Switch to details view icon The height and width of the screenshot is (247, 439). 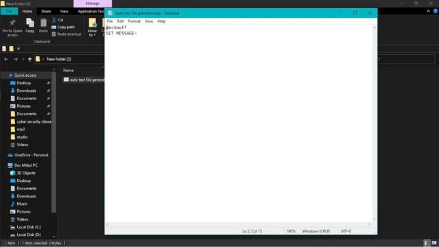[x=426, y=243]
